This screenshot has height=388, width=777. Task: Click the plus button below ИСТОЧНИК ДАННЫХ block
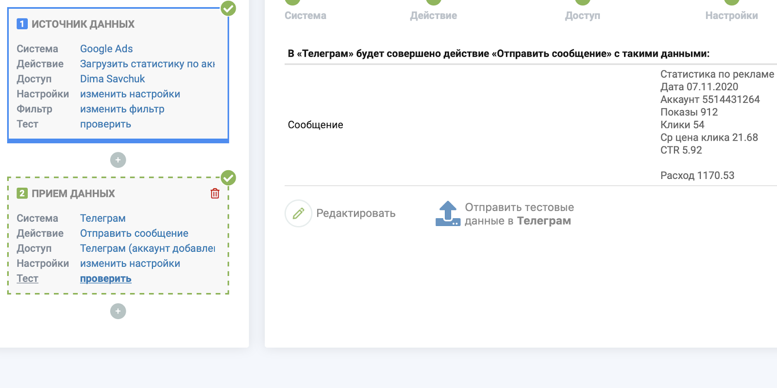point(118,160)
